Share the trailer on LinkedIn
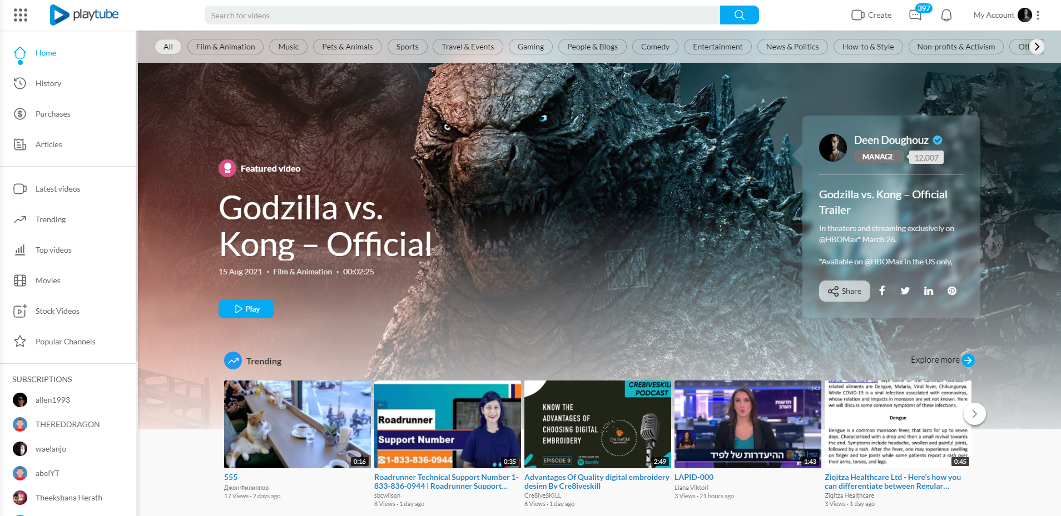This screenshot has width=1061, height=516. [929, 290]
